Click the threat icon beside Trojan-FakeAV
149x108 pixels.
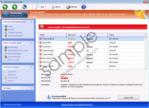point(41,54)
